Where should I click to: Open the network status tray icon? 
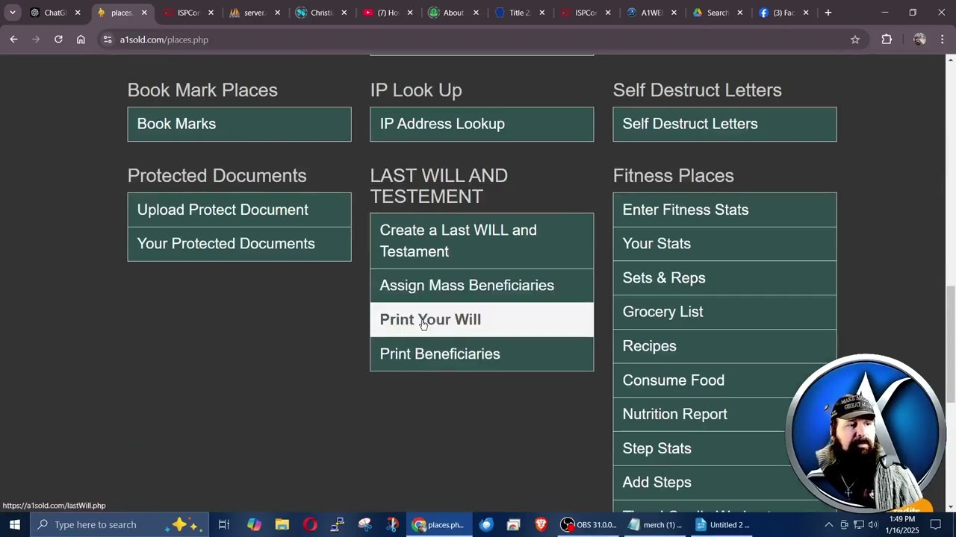point(859,524)
